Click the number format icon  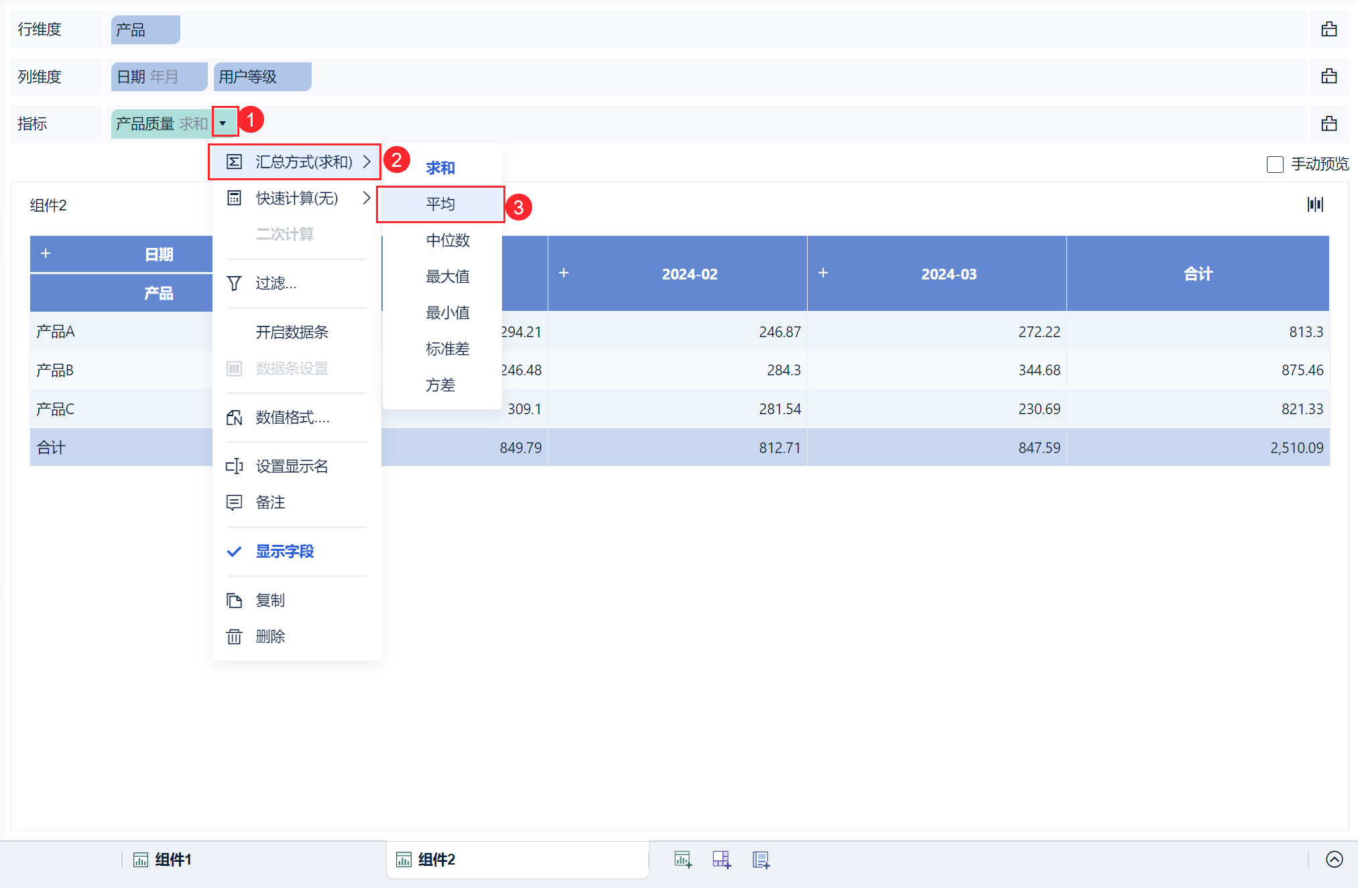(235, 418)
